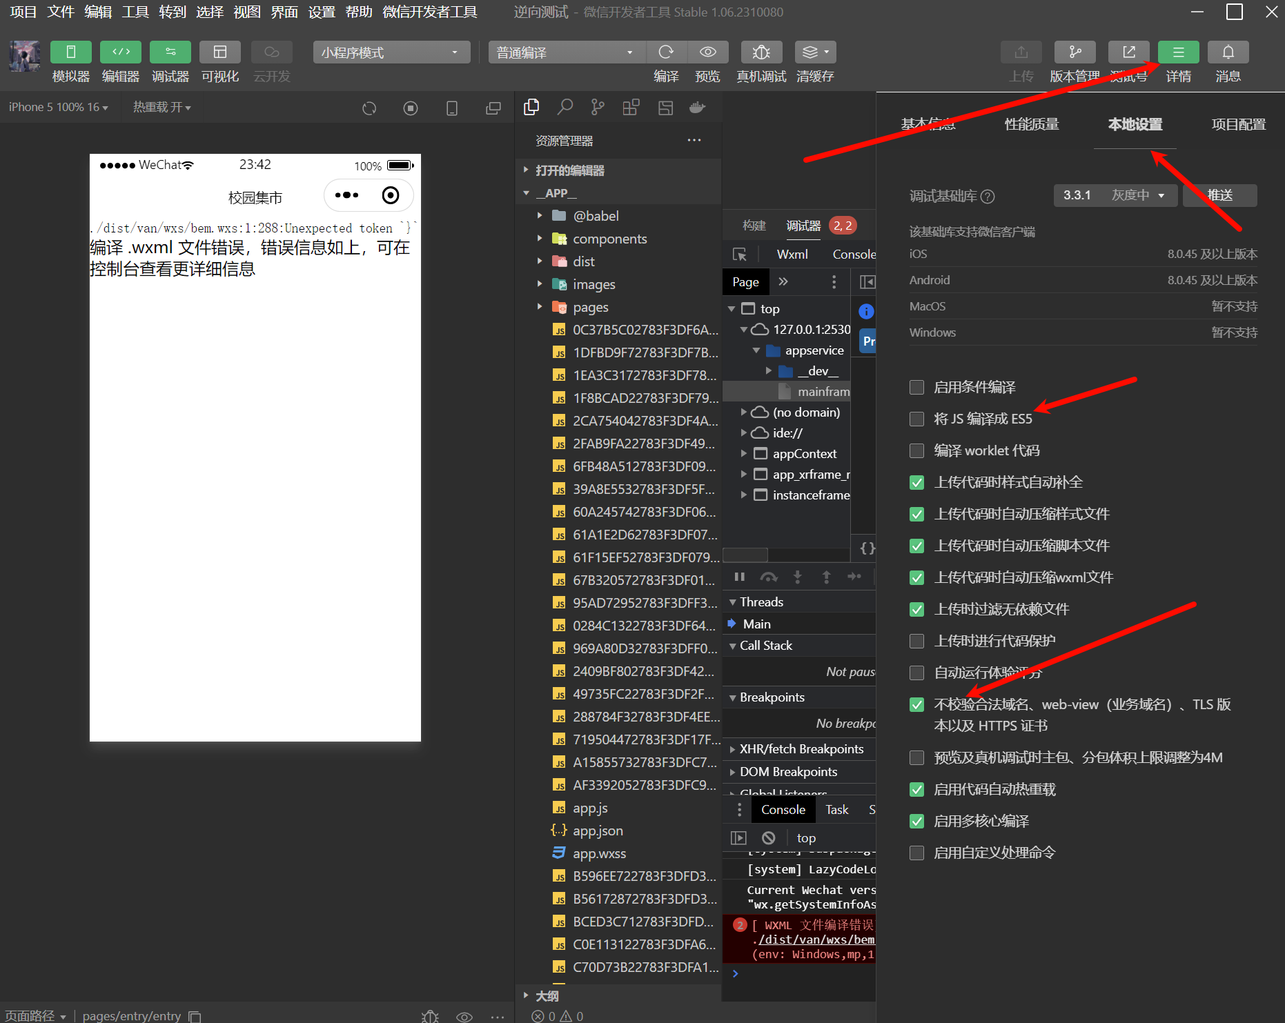Open the explorer files icon
The height and width of the screenshot is (1023, 1285).
pyautogui.click(x=531, y=107)
